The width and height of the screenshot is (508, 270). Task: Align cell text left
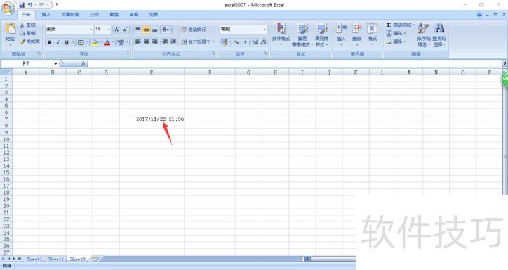pyautogui.click(x=138, y=42)
